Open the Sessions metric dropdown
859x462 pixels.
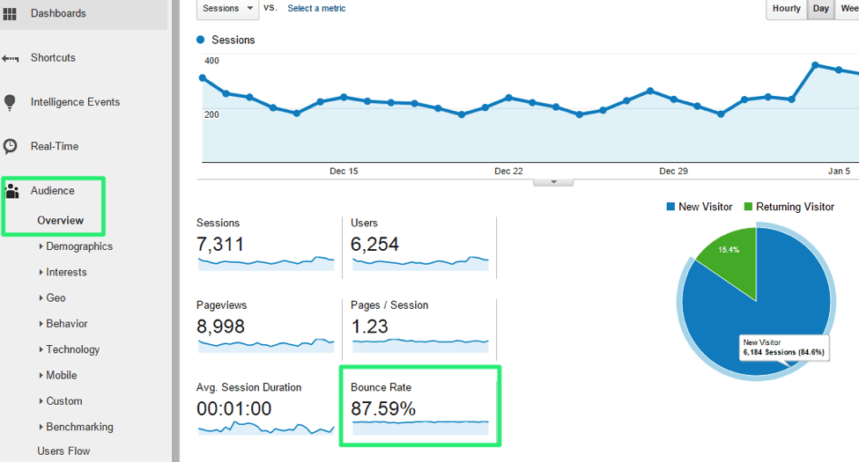[x=226, y=9]
